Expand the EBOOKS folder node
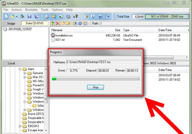Screen dimensions: 192x134 pyautogui.click(x=20, y=126)
